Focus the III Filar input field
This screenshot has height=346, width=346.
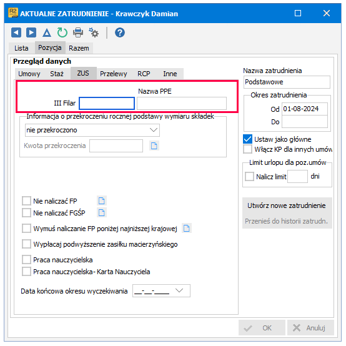(107, 103)
